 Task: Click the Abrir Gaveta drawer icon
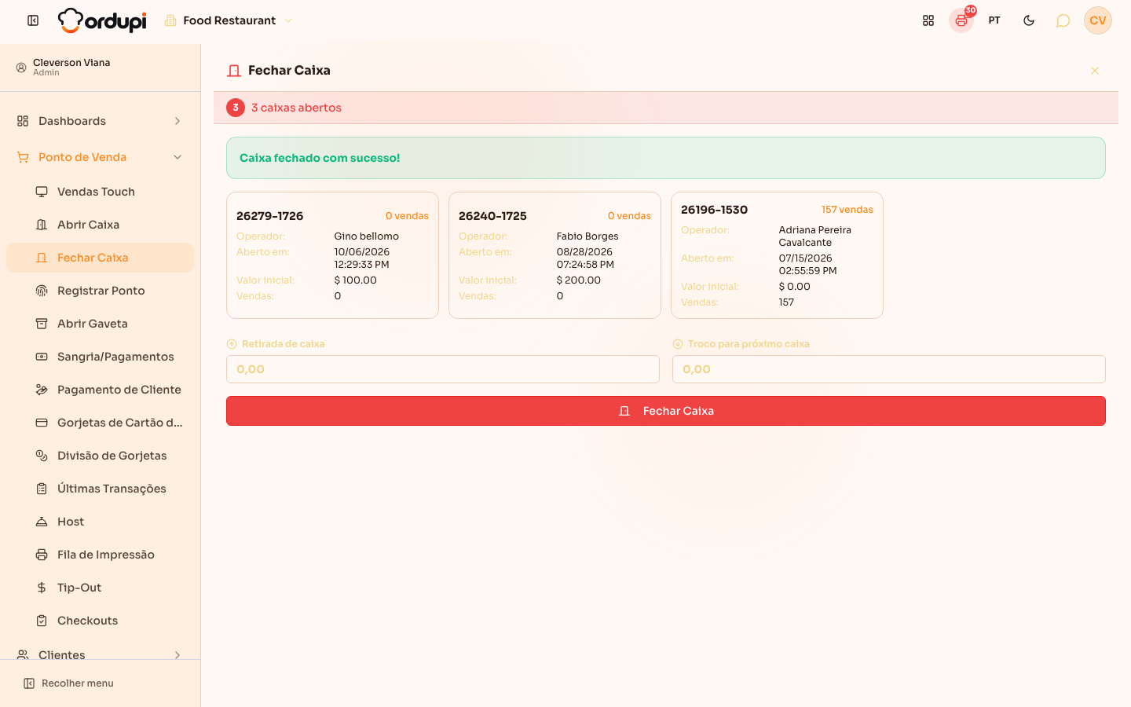(42, 324)
